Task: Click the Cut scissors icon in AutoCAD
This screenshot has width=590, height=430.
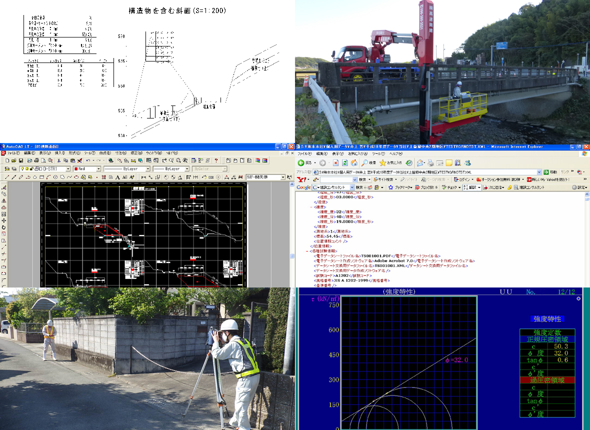Action: tap(58, 160)
